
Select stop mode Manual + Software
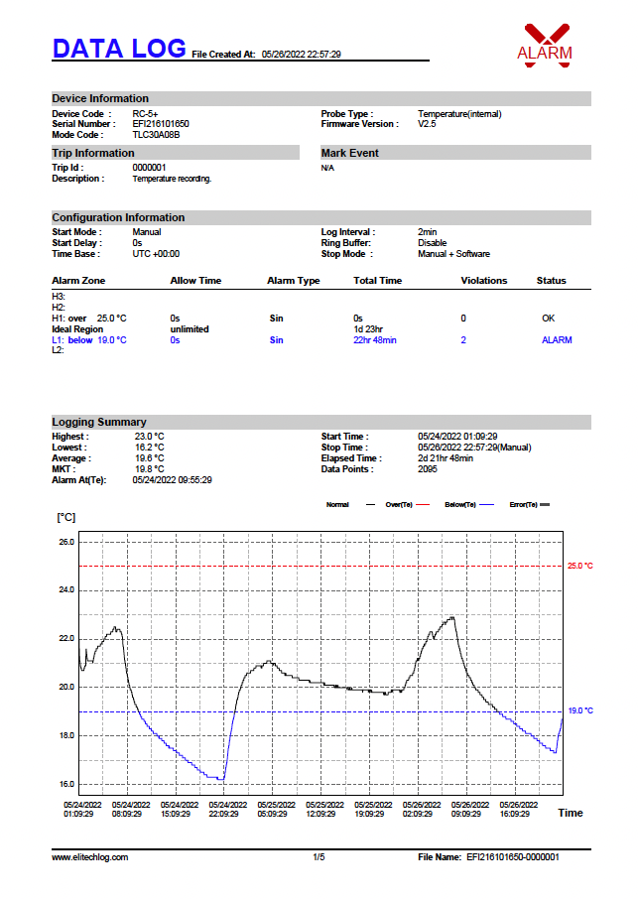point(454,254)
